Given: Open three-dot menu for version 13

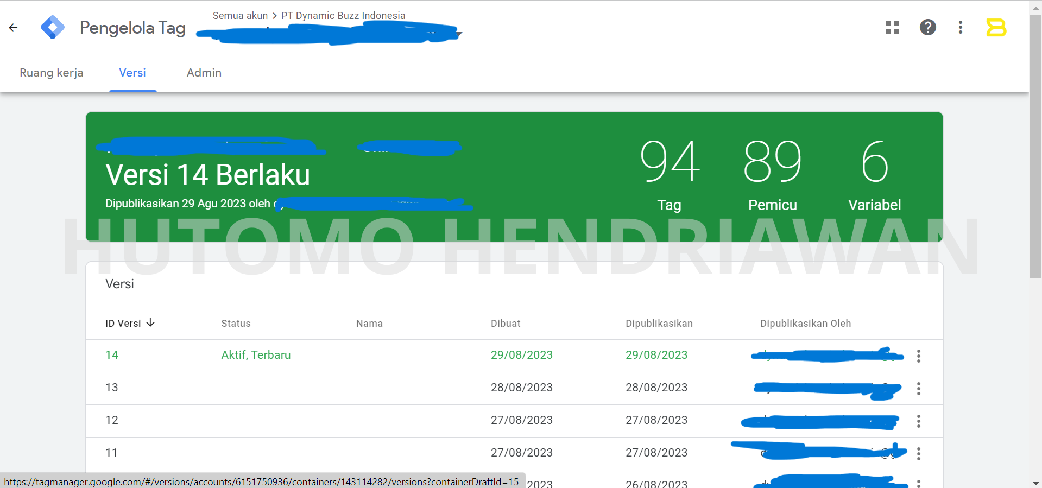Looking at the screenshot, I should tap(919, 389).
